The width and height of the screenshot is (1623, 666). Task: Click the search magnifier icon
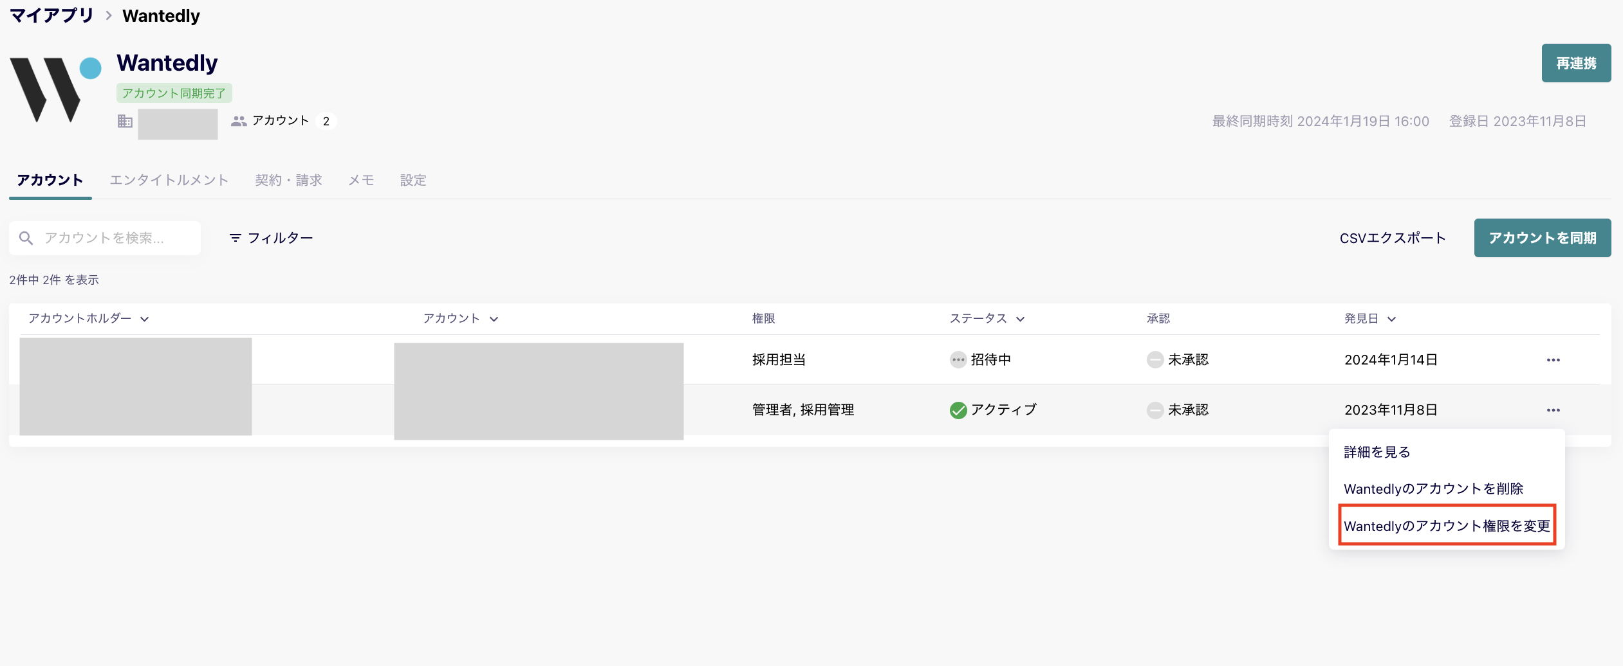[x=26, y=239]
